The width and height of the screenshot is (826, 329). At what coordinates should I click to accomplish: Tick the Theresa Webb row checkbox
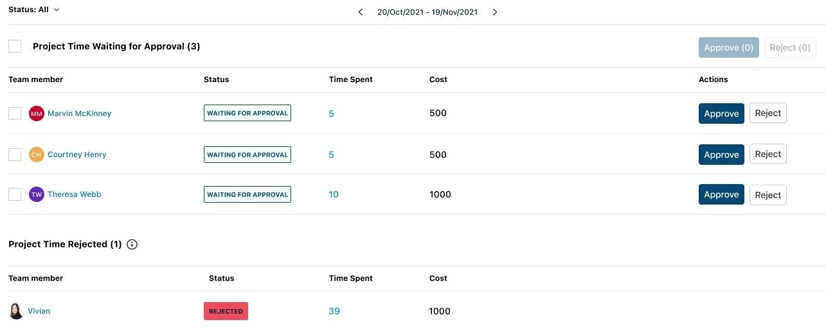point(15,194)
